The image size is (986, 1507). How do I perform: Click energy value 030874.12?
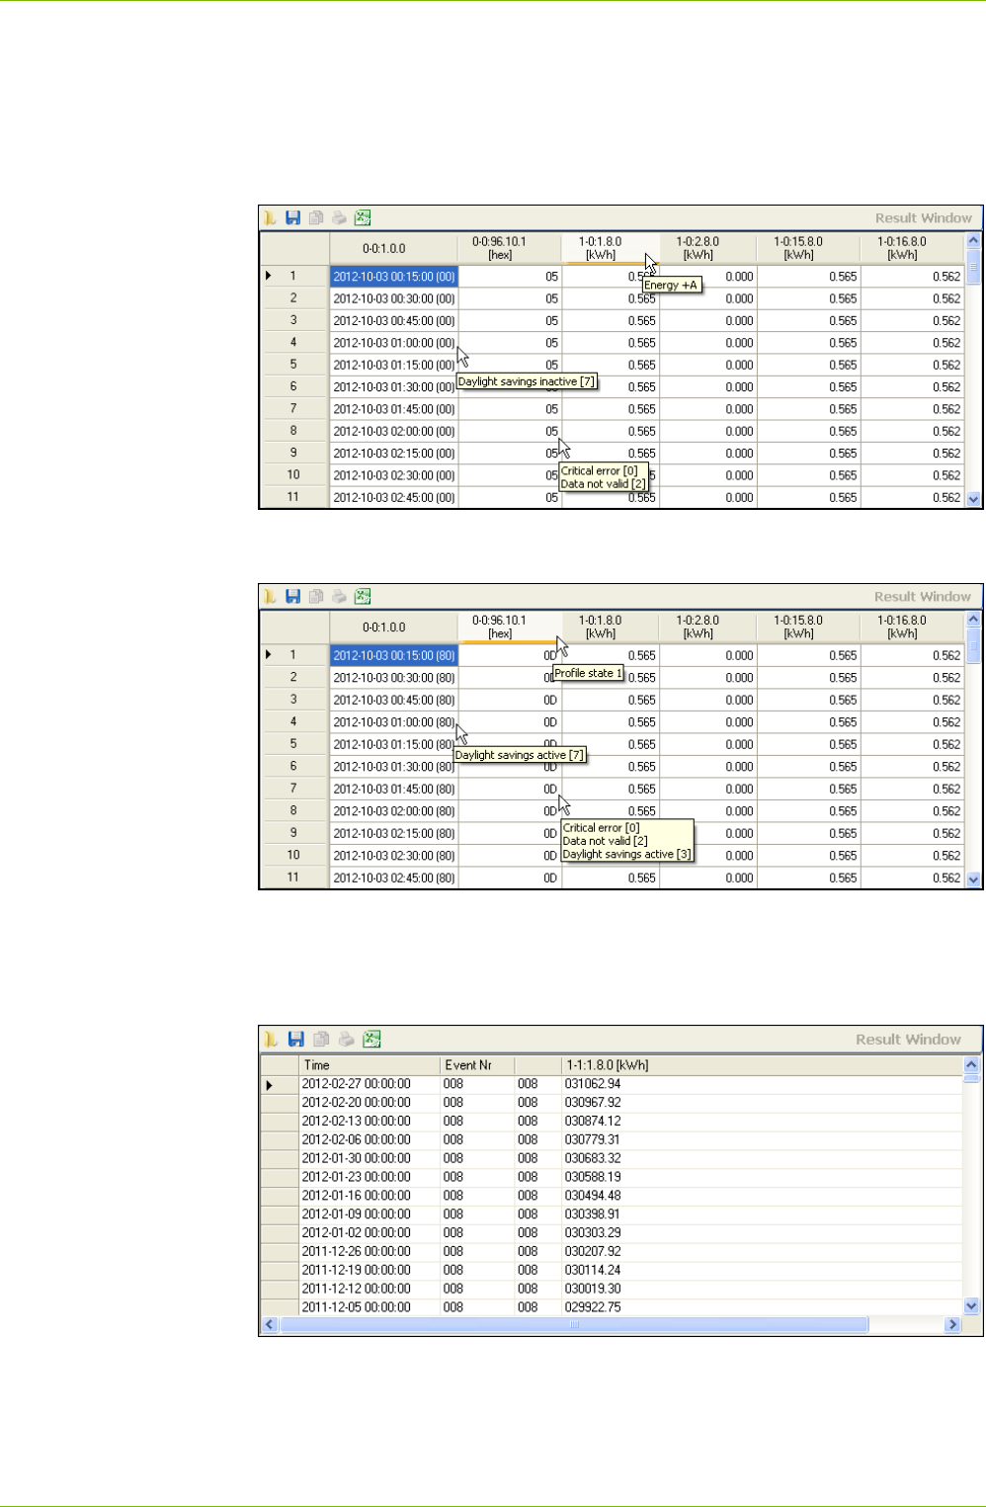click(593, 1121)
